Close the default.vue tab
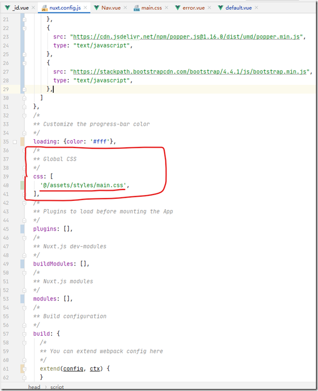This screenshot has width=318, height=391. 256,8
